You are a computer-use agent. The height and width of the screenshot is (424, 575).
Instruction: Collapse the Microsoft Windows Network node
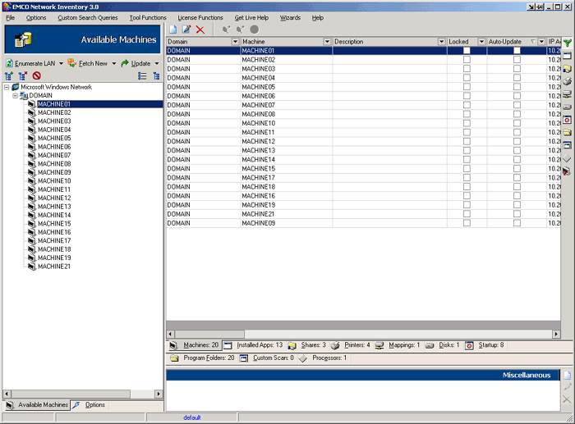(7, 87)
